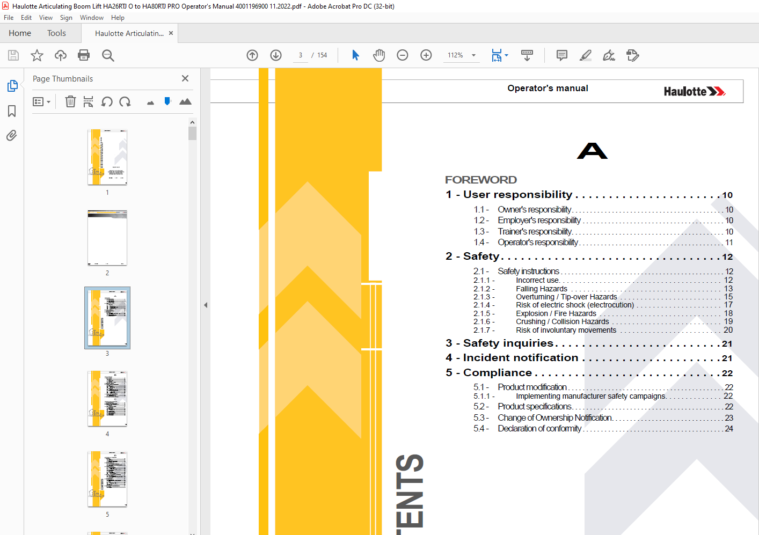Rotate page counterclockwise in thumbnails panel

(107, 101)
